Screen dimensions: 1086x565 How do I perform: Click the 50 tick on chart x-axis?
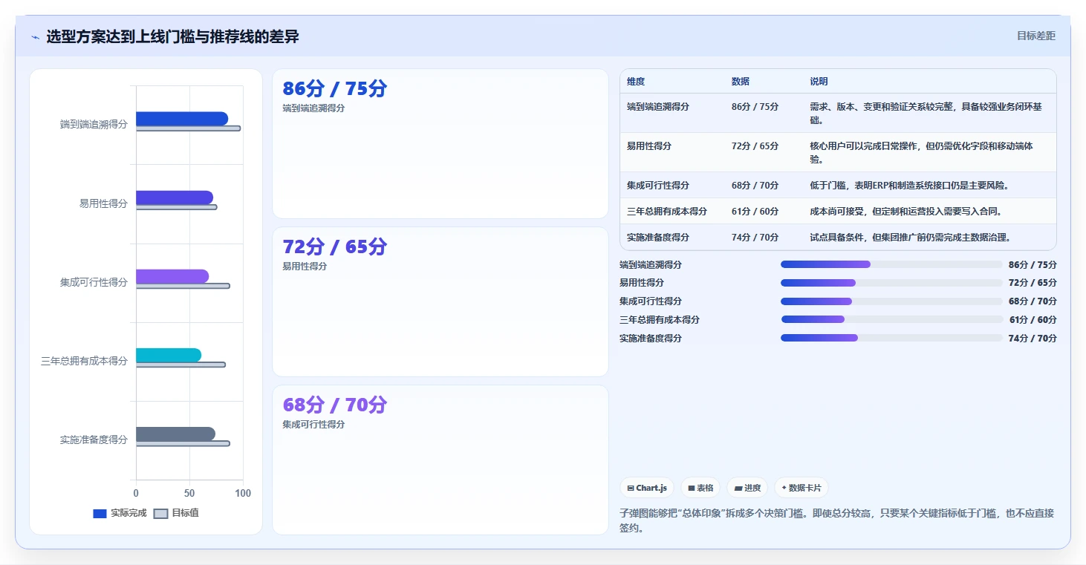(x=189, y=493)
